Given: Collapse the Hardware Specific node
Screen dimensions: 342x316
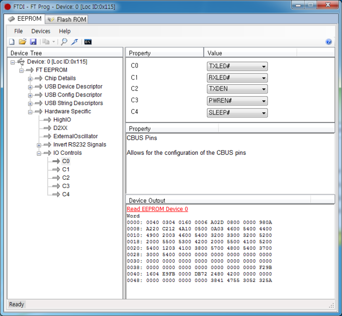Looking at the screenshot, I should coord(30,112).
